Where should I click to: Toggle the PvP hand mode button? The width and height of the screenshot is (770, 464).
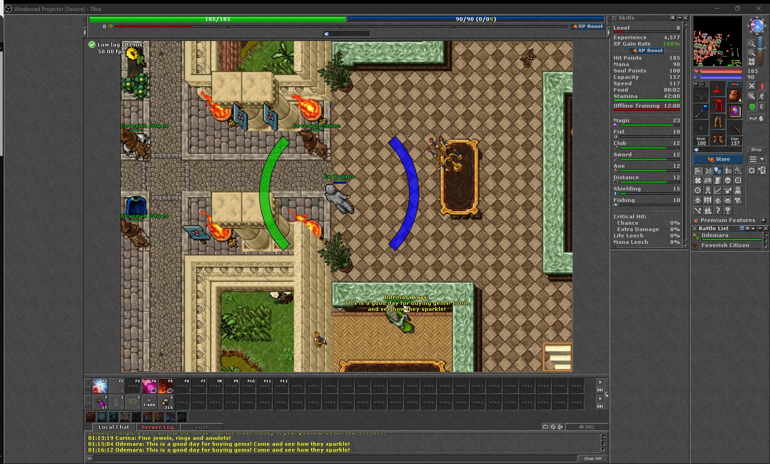click(756, 119)
